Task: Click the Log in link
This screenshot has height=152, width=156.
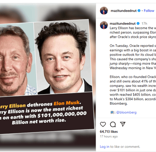Action: point(104,147)
